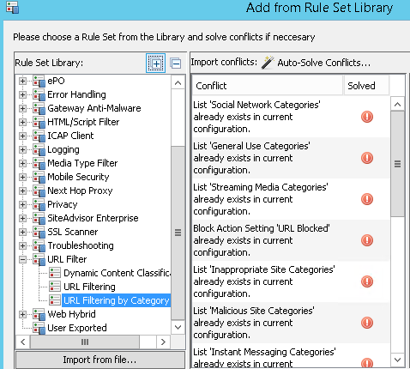Viewport: 410px width, 369px height.
Task: Click the User Exported rule set icon
Action: coord(39,328)
